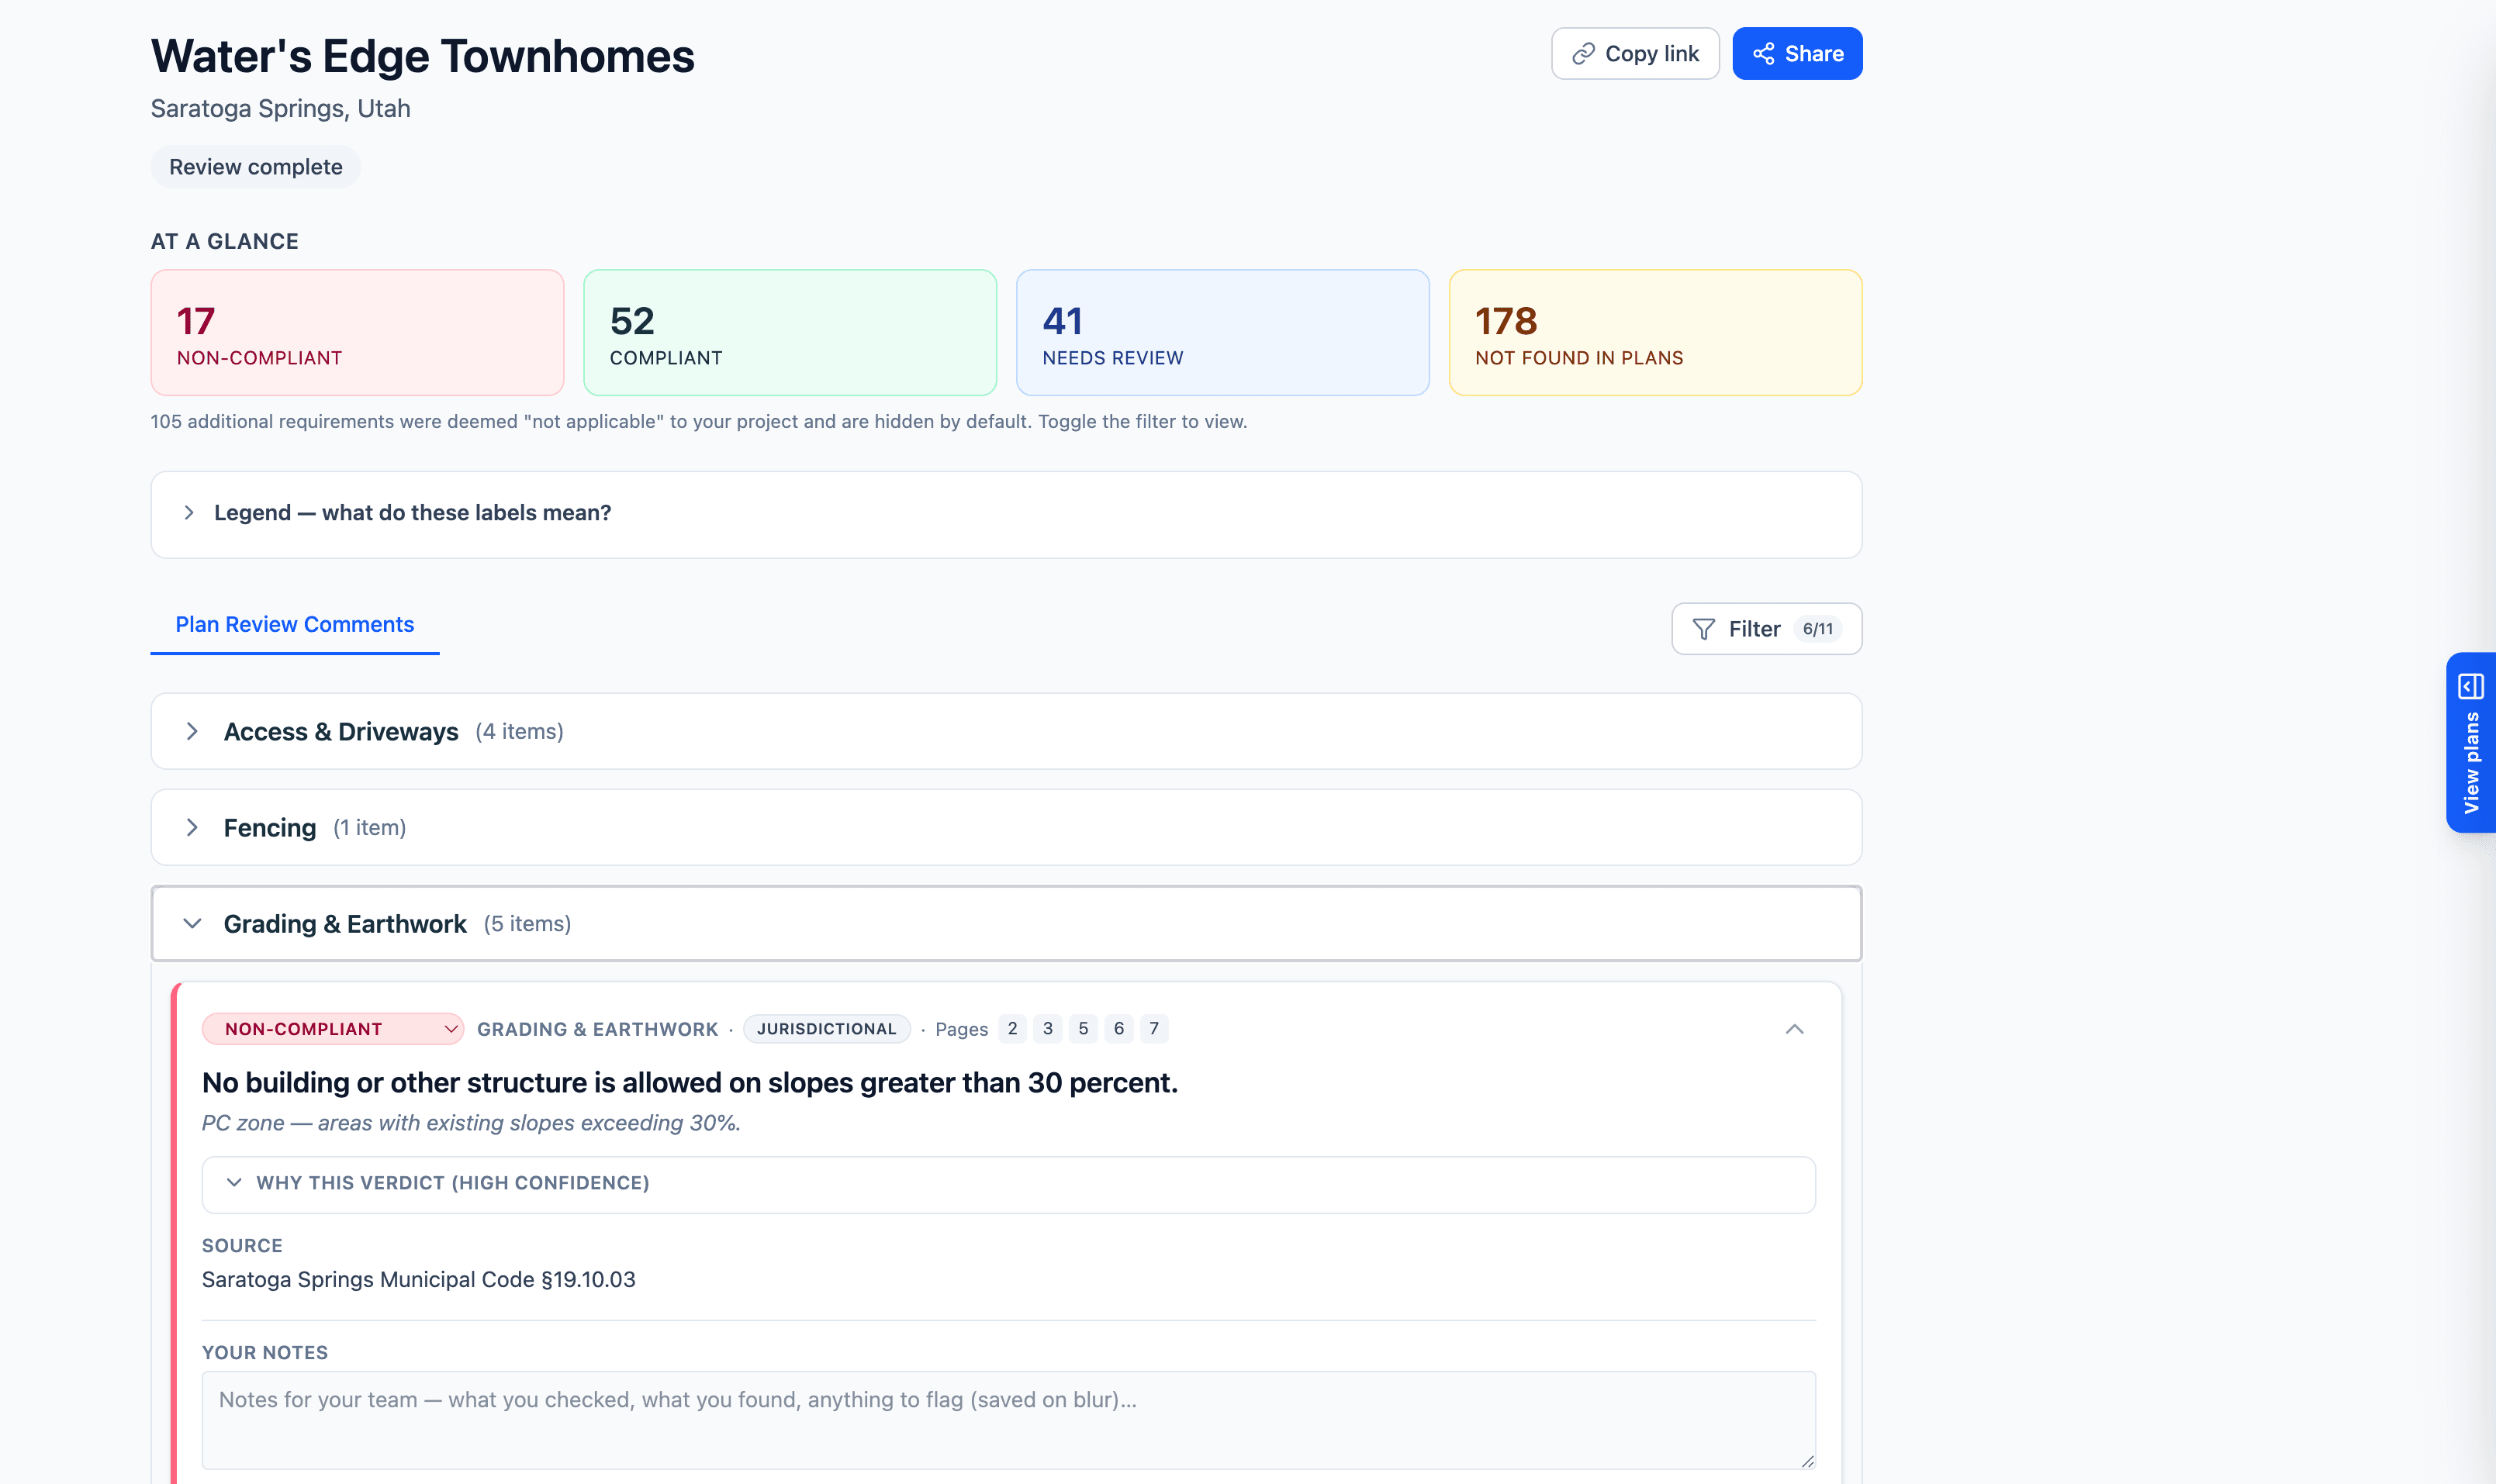Click the '(5 items)' count text
The image size is (2496, 1484).
tap(527, 924)
